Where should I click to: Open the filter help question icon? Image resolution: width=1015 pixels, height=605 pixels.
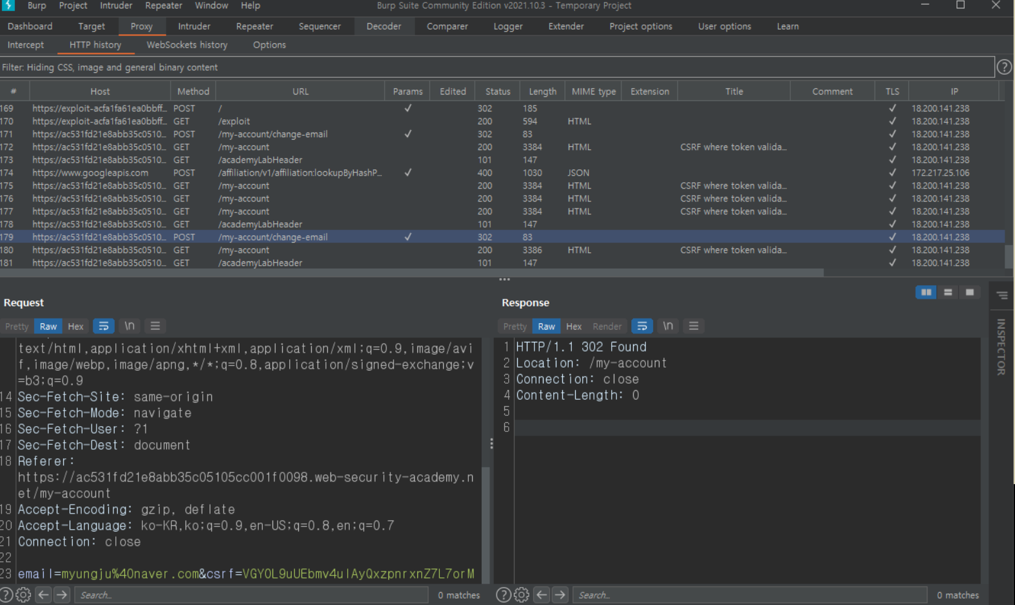[1004, 67]
